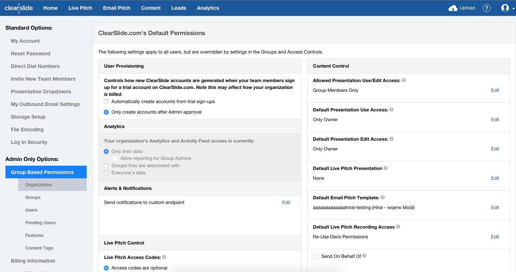Select Automatically create accounts from trial sign-ups

tap(106, 102)
